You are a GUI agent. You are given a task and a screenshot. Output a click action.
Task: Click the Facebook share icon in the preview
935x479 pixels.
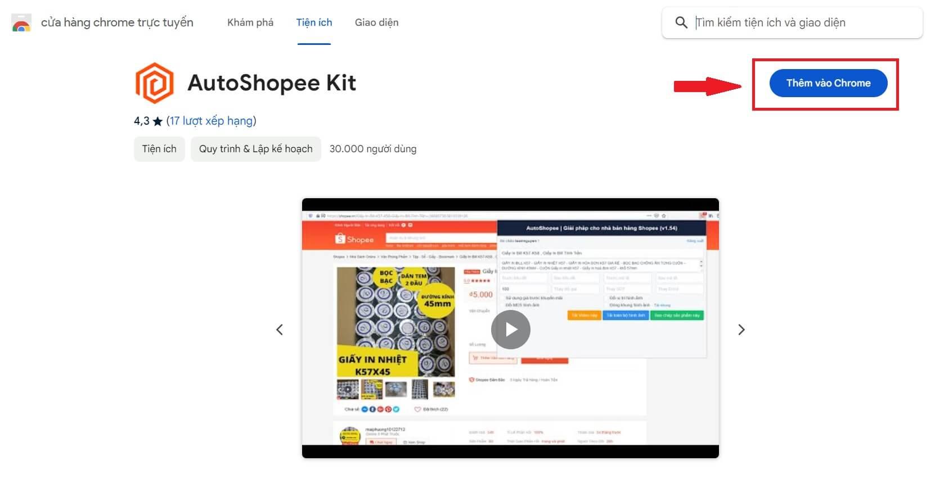[372, 409]
